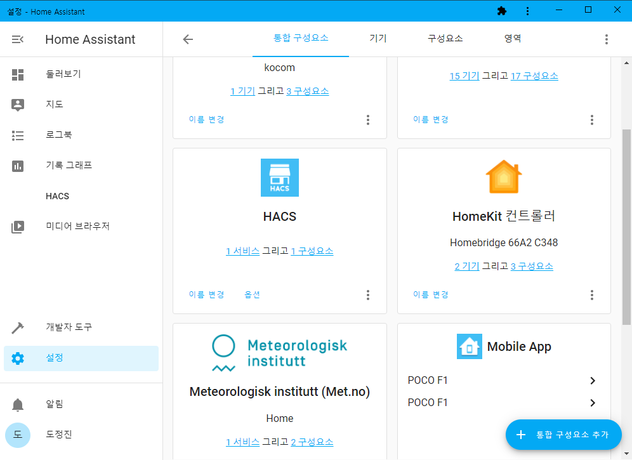Click 이름 변경 on the kocom card
This screenshot has height=460, width=632.
coord(206,120)
